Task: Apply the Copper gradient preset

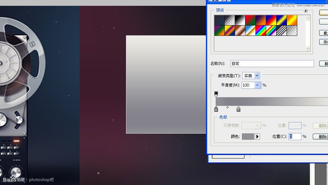Action: (240, 30)
